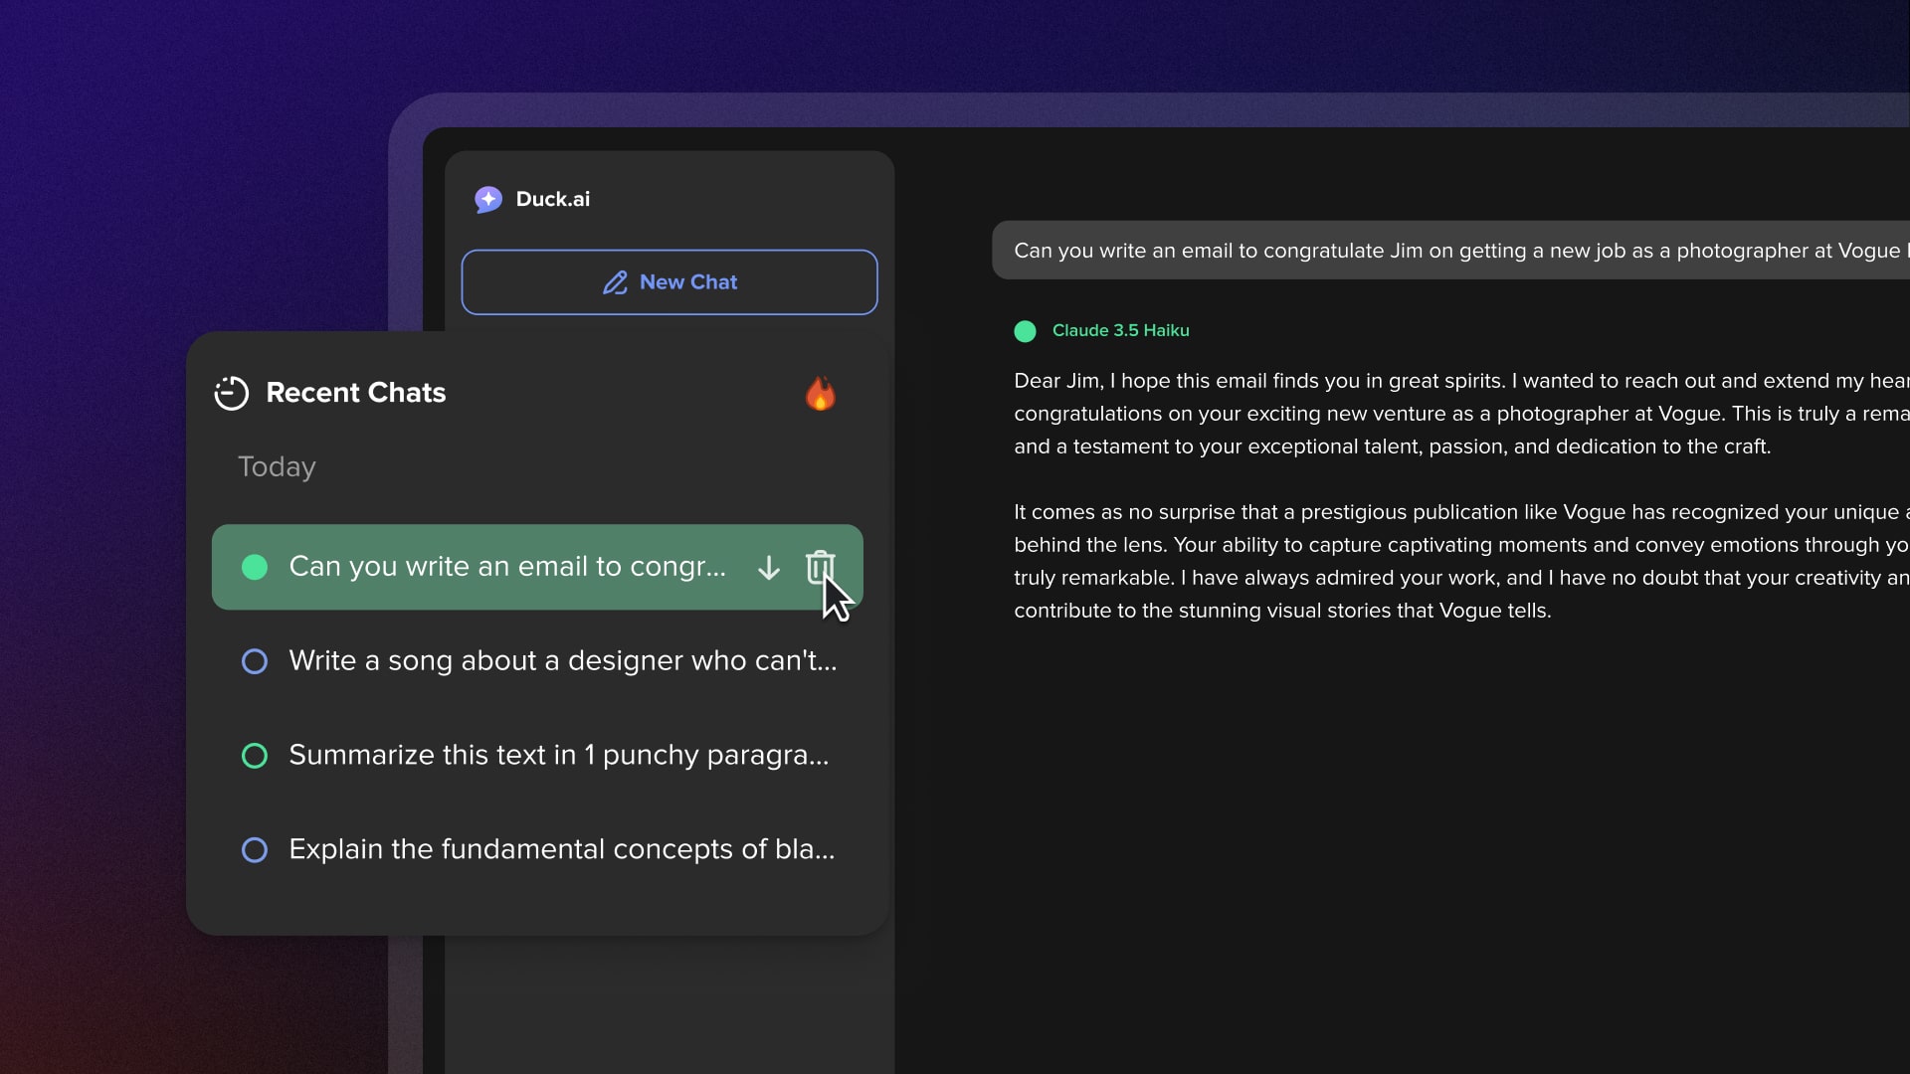Click the 'It comes as no surprise' paragraph
Image resolution: width=1910 pixels, height=1074 pixels.
pos(1461,561)
